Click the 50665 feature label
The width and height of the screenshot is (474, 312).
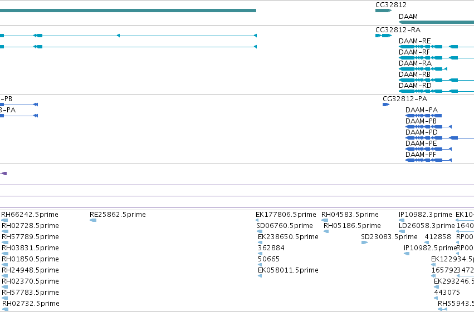268,259
